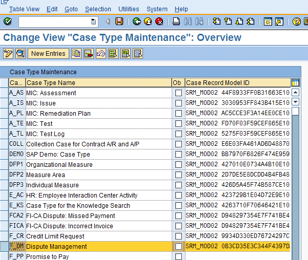Viewport: 308px width, 260px height.
Task: Toggle the Ob checkbox for MIC: Assessment
Action: (x=178, y=93)
